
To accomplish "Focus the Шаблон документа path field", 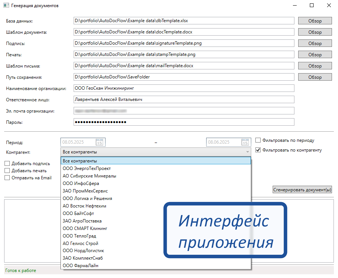I will tap(184, 32).
